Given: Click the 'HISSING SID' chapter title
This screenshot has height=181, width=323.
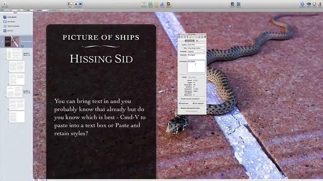Looking at the screenshot, I should pos(101,59).
